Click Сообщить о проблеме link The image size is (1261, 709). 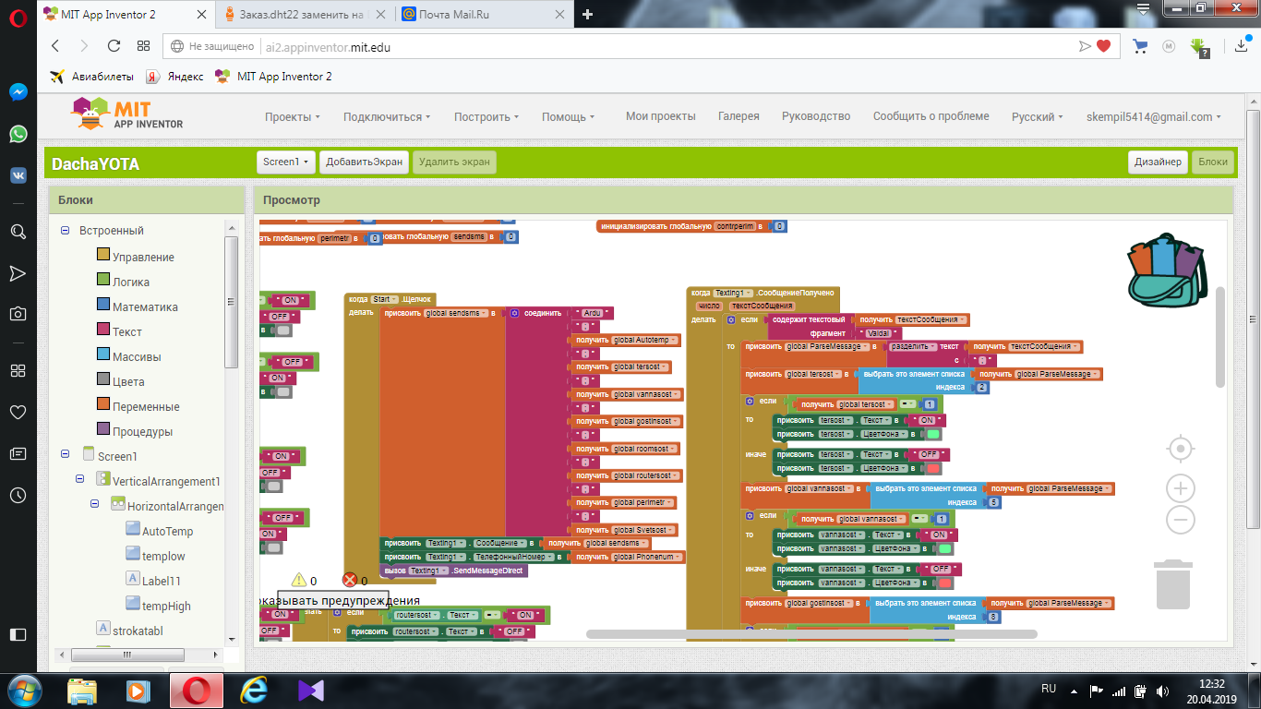931,116
